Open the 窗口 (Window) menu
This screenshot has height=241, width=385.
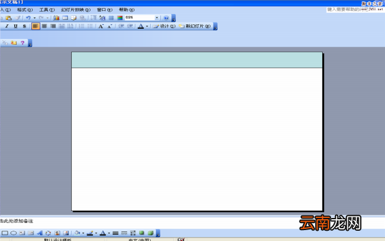tap(105, 10)
